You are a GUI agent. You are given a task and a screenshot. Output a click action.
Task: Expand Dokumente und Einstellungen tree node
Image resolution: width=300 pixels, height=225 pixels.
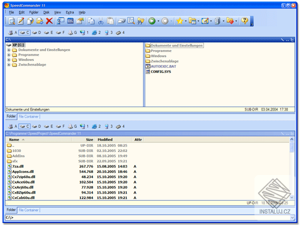(x=9, y=50)
